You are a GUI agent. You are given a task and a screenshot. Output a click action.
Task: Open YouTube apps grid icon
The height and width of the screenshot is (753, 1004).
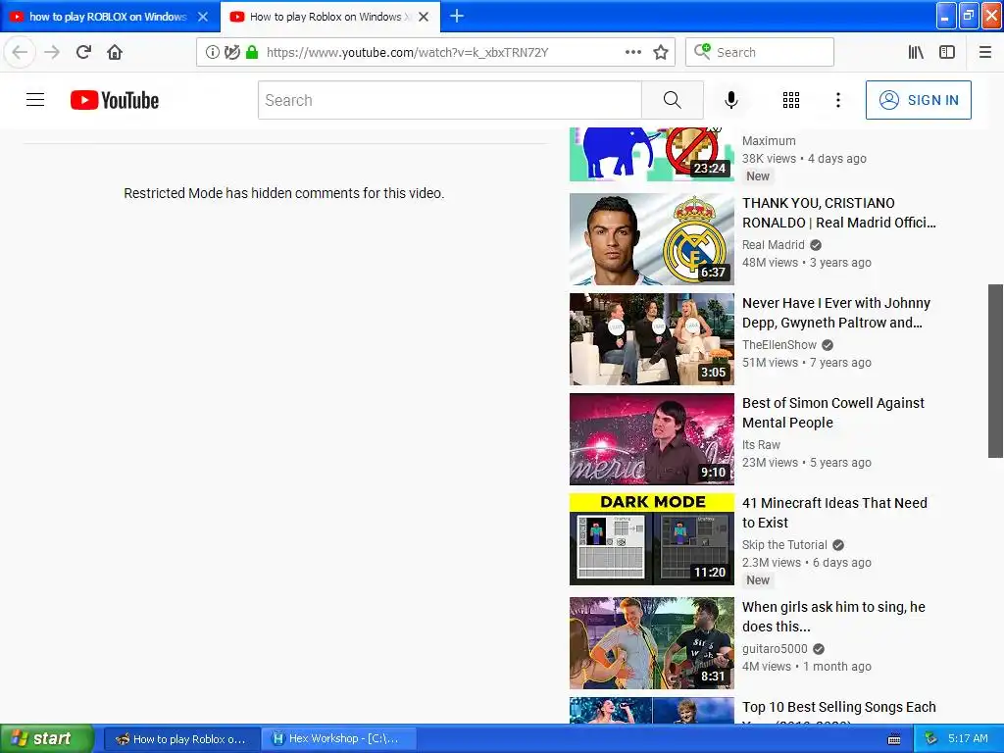(791, 100)
